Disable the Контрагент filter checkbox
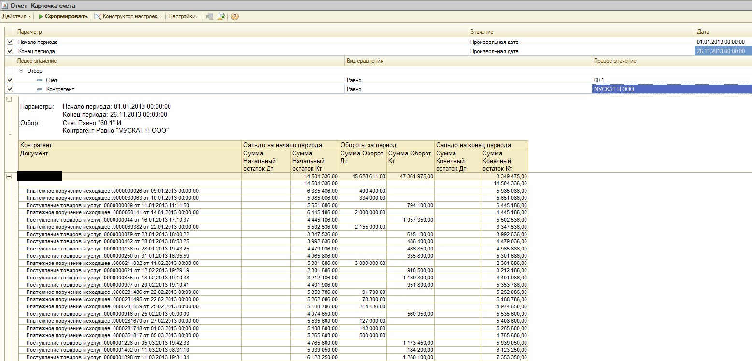 pos(10,89)
